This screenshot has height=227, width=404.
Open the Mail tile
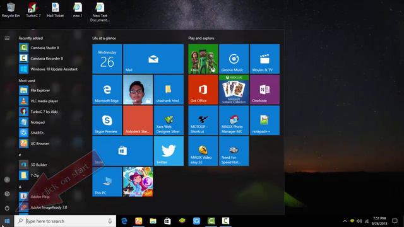click(153, 59)
